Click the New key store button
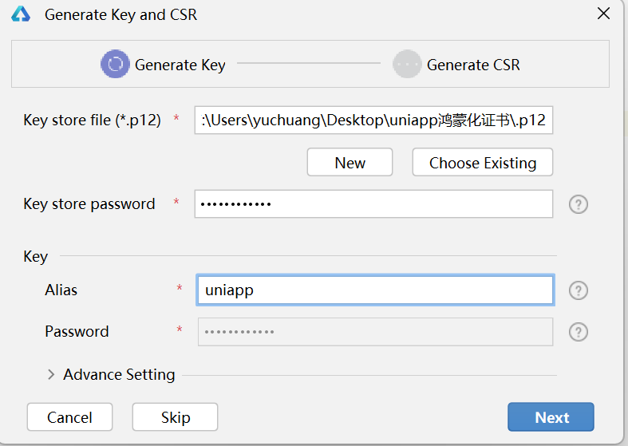The height and width of the screenshot is (446, 628). pyautogui.click(x=350, y=162)
